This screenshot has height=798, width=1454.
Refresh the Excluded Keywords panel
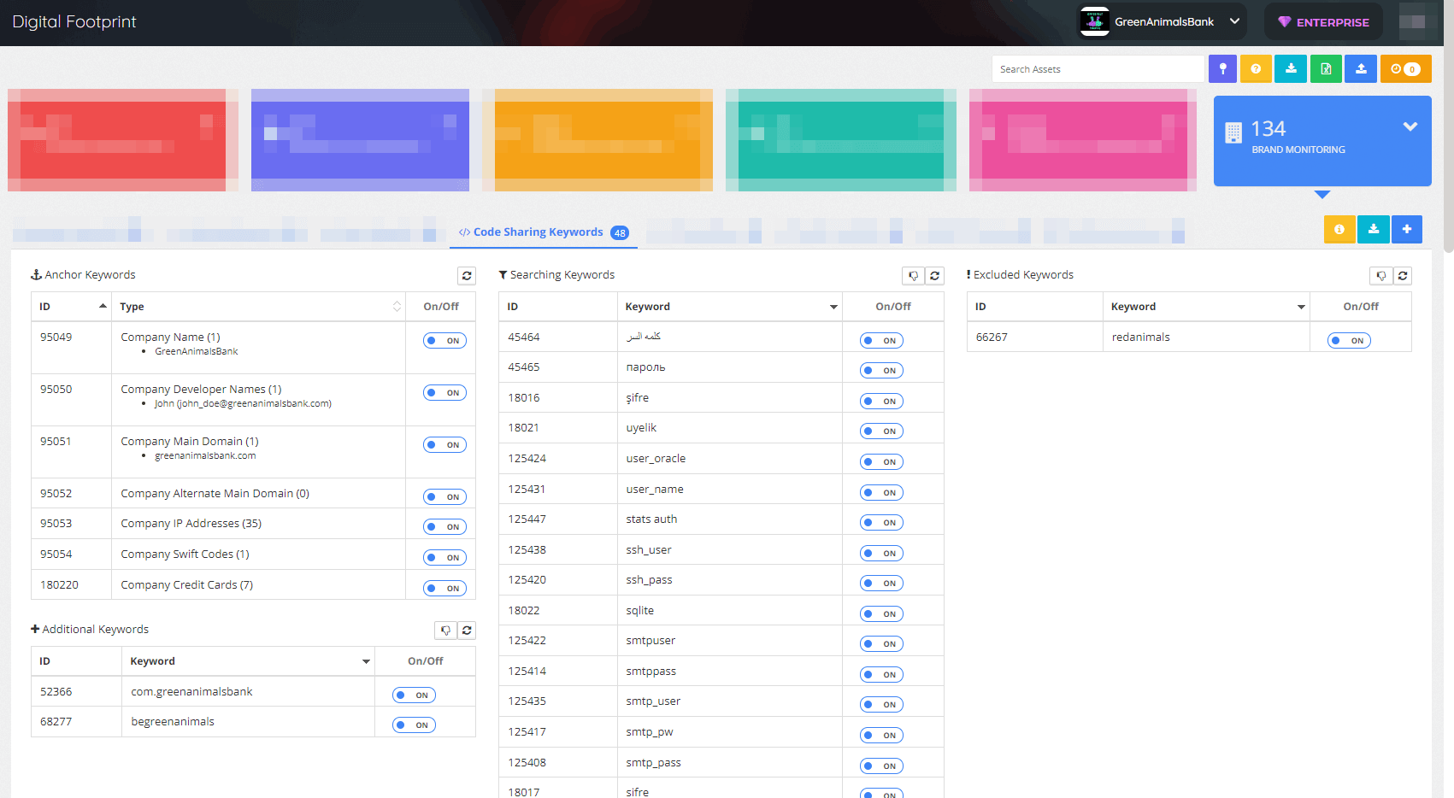[1403, 275]
